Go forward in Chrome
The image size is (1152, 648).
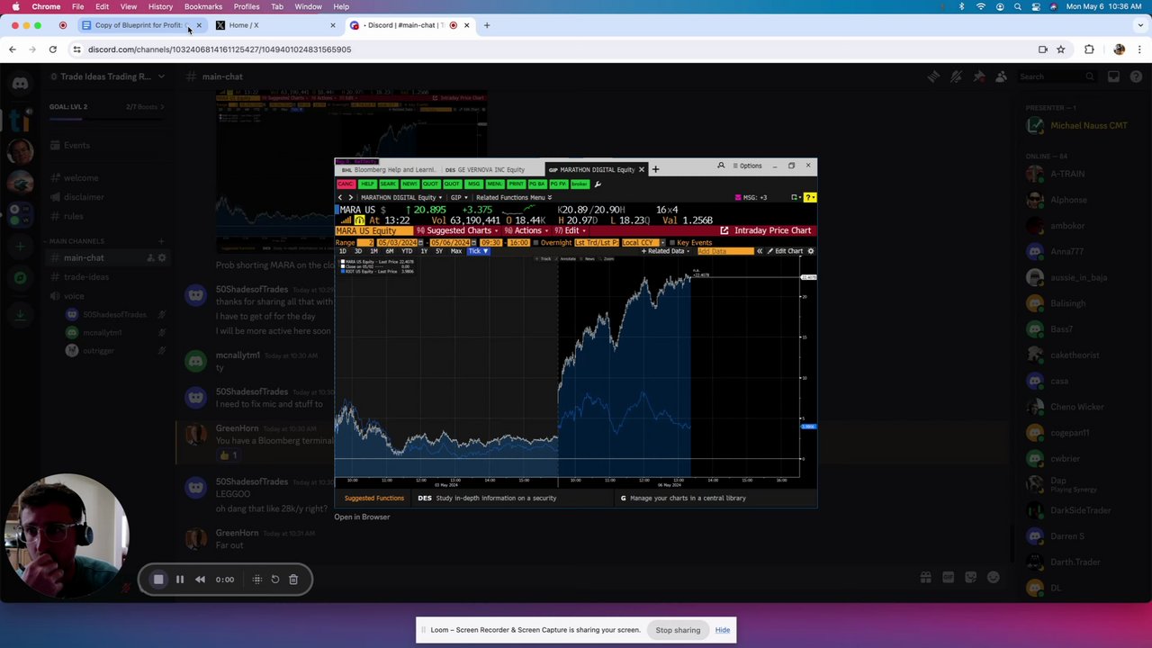coord(32,49)
